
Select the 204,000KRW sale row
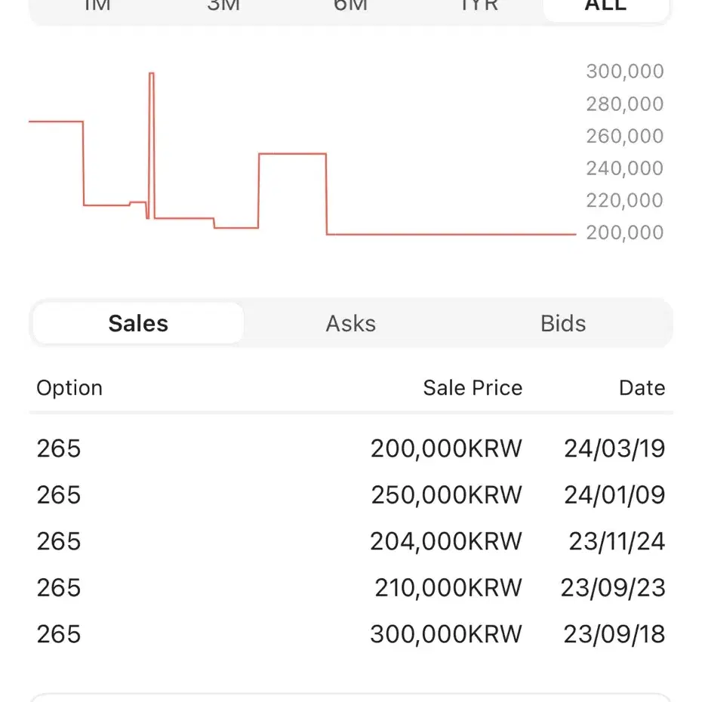click(x=351, y=541)
